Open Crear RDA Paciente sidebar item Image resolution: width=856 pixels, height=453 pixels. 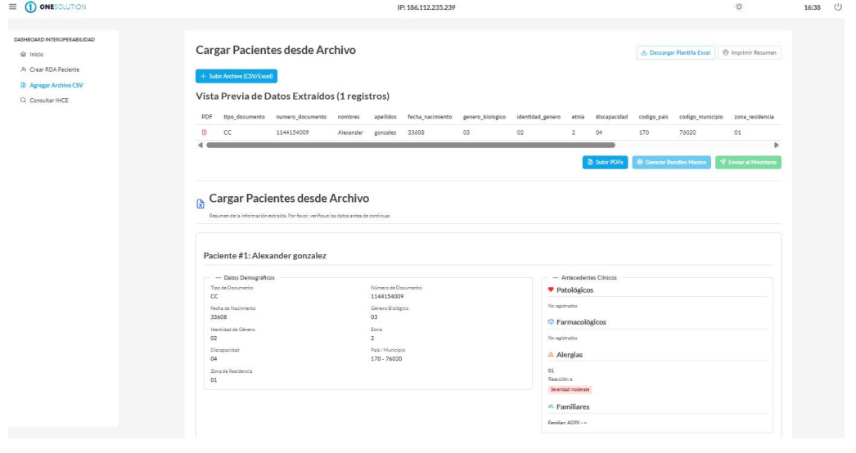[55, 70]
